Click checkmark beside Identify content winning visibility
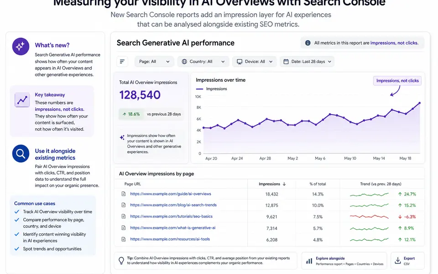438x274 pixels. (17, 234)
